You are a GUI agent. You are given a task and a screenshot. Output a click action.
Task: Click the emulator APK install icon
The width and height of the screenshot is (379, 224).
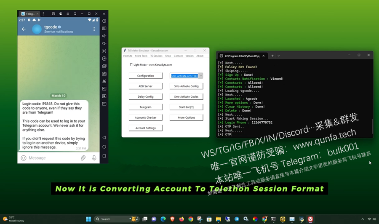(x=104, y=74)
